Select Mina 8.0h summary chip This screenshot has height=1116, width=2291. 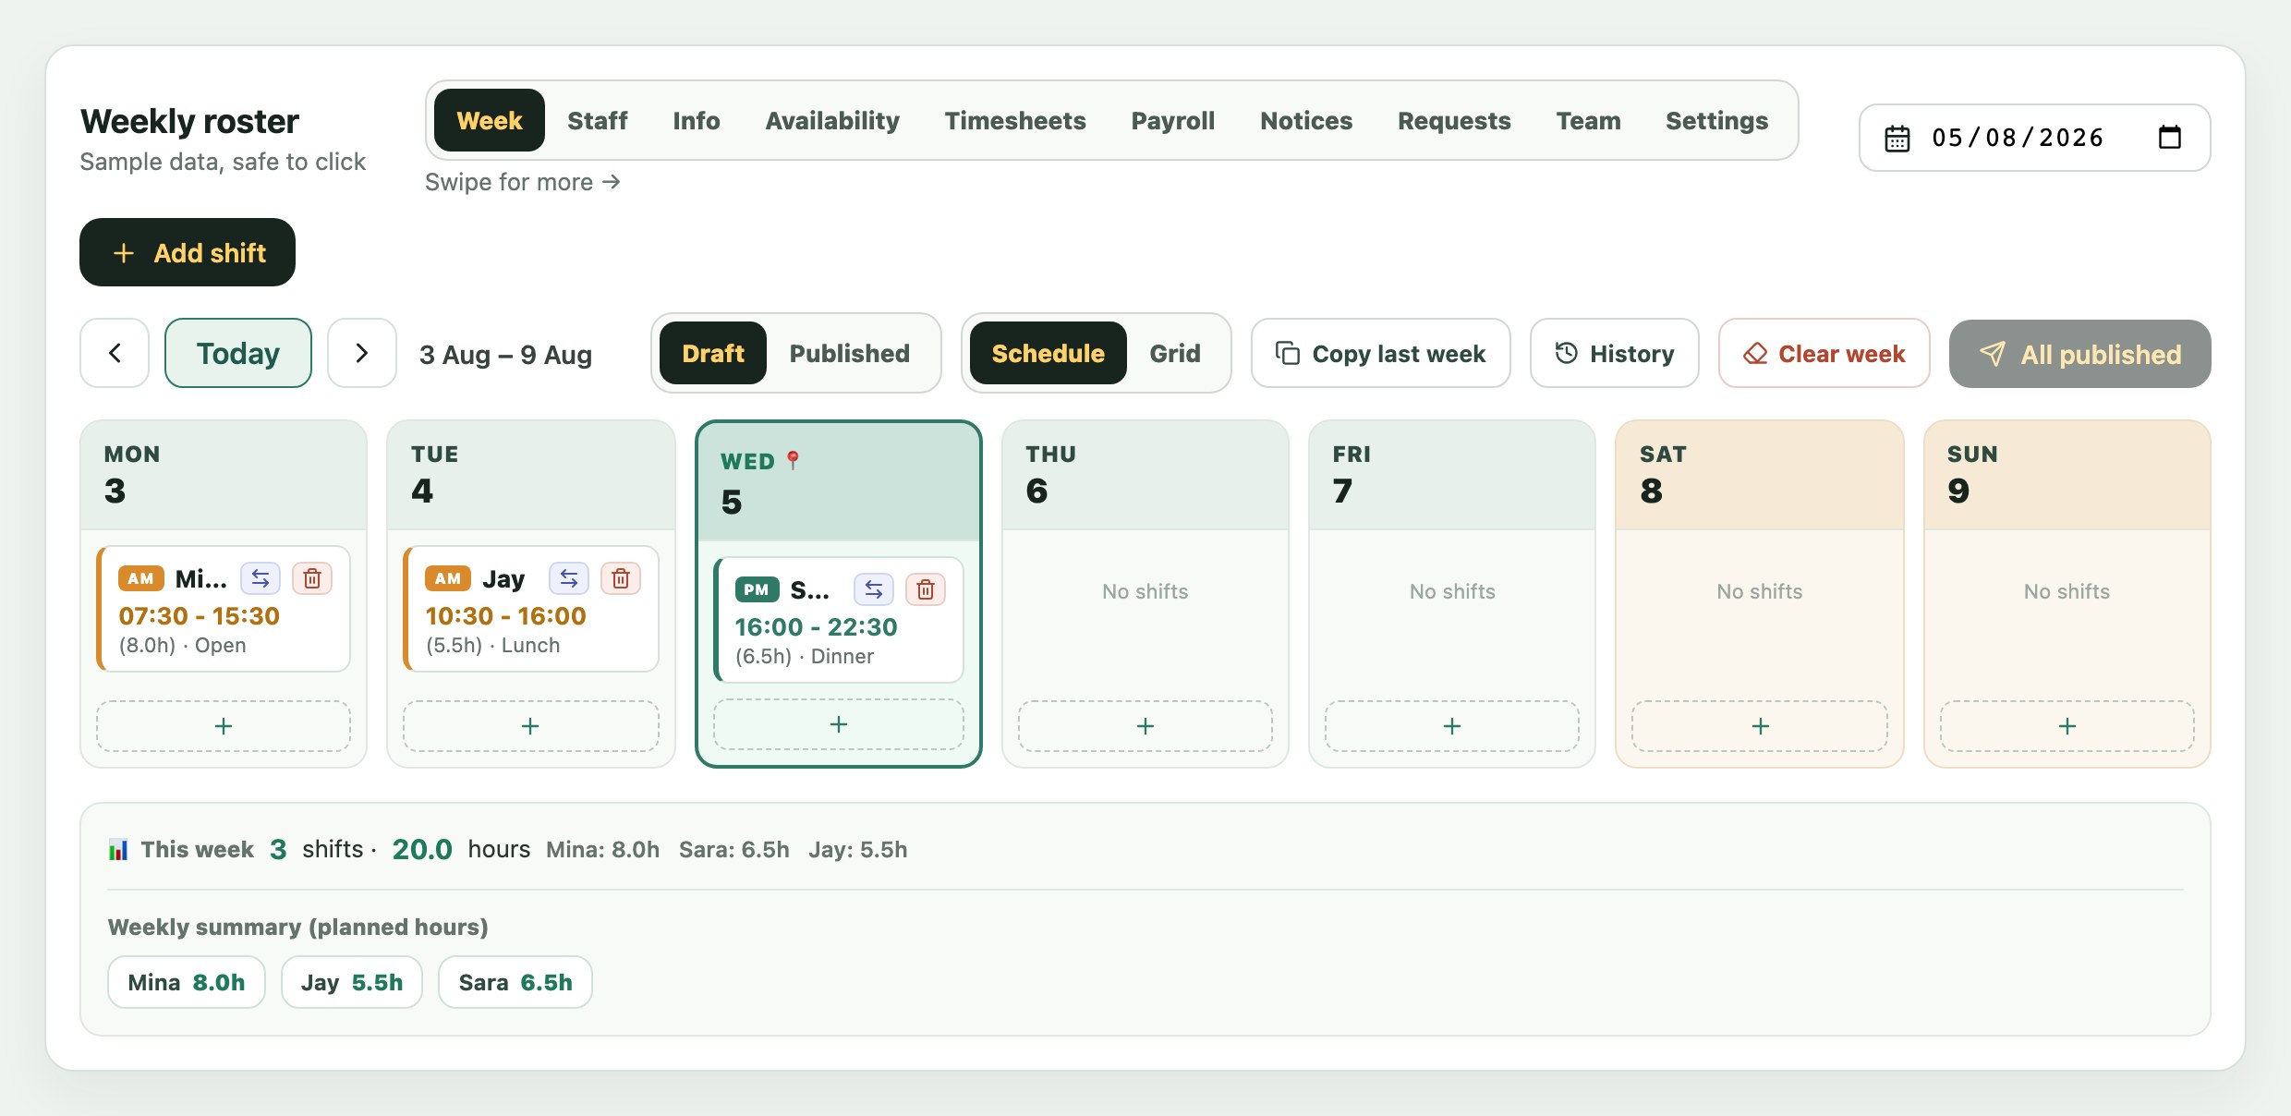coord(187,982)
